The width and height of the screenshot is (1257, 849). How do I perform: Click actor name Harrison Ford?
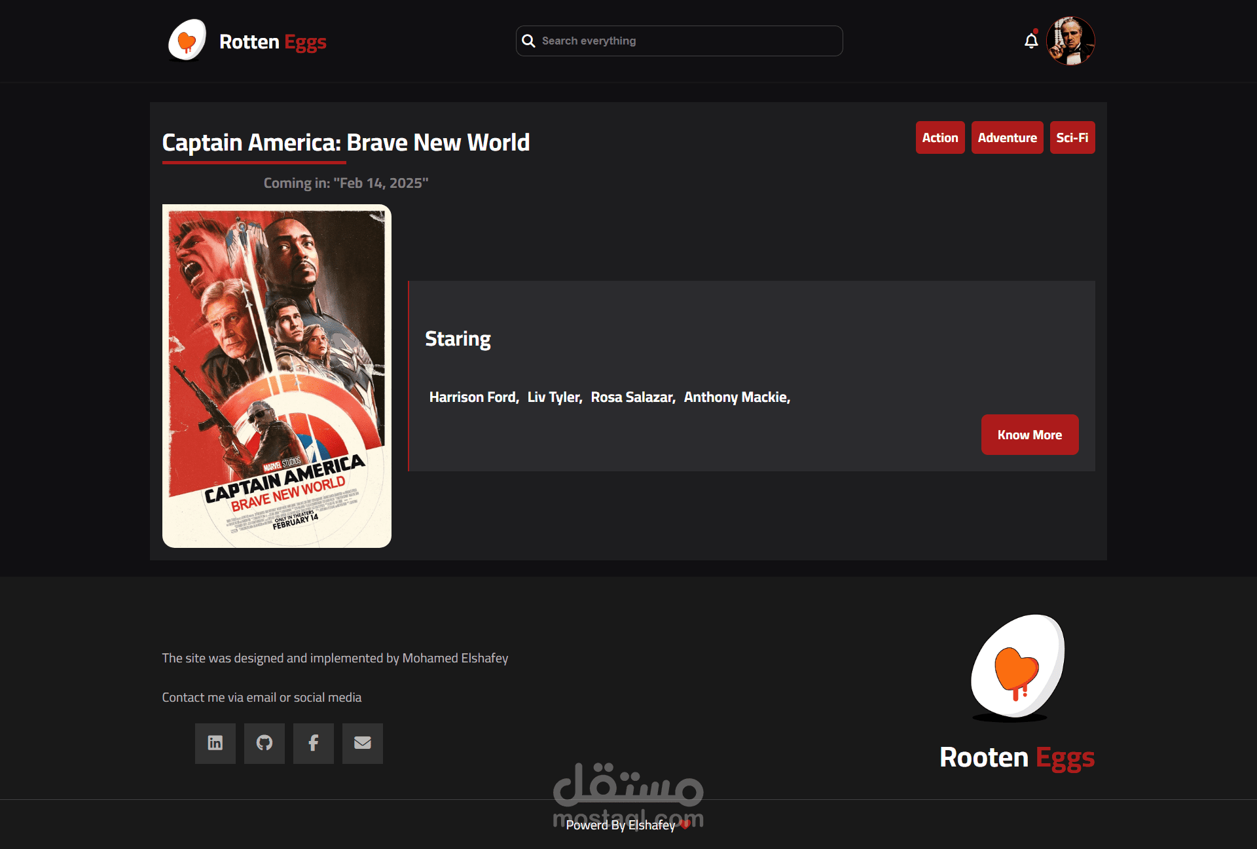coord(473,397)
